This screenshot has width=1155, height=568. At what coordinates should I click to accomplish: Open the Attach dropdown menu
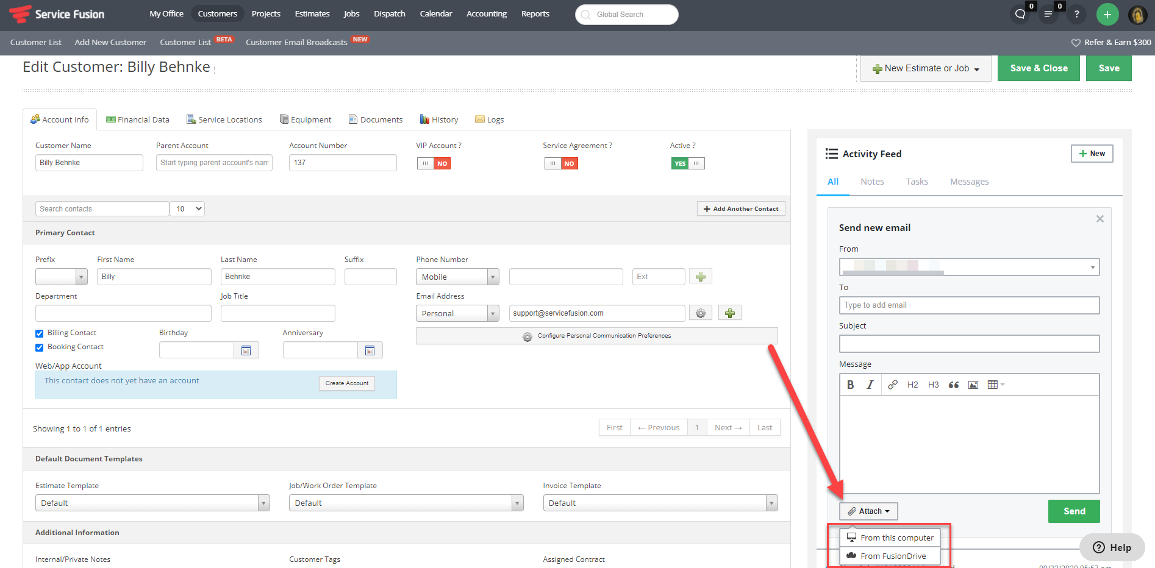[868, 511]
